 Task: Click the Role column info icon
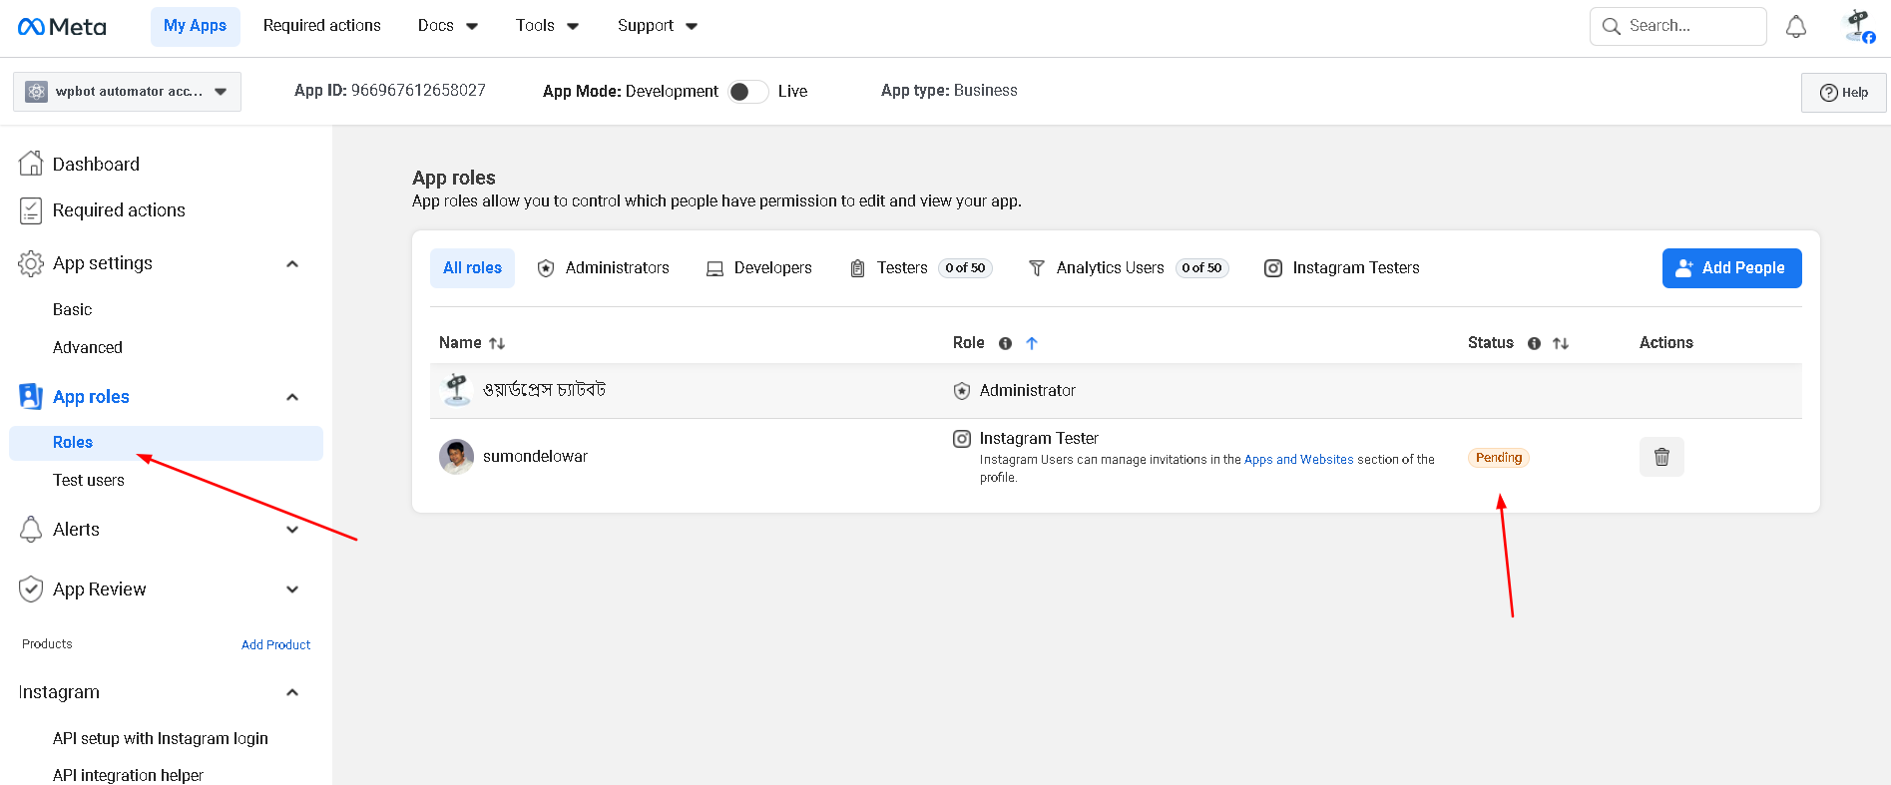tap(1005, 343)
